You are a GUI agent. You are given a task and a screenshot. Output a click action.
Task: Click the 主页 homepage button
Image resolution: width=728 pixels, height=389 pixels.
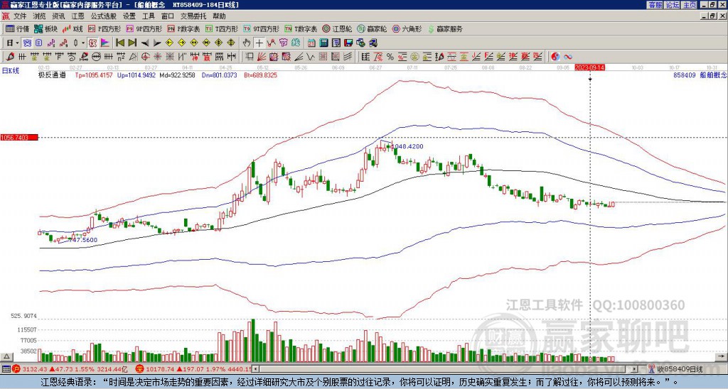pyautogui.click(x=689, y=5)
